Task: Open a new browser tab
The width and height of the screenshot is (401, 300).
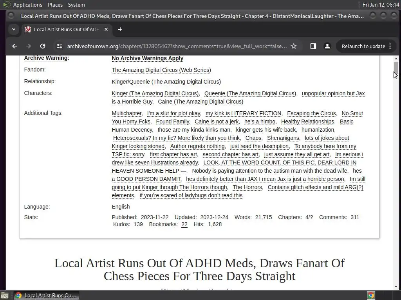Action: pos(120,29)
